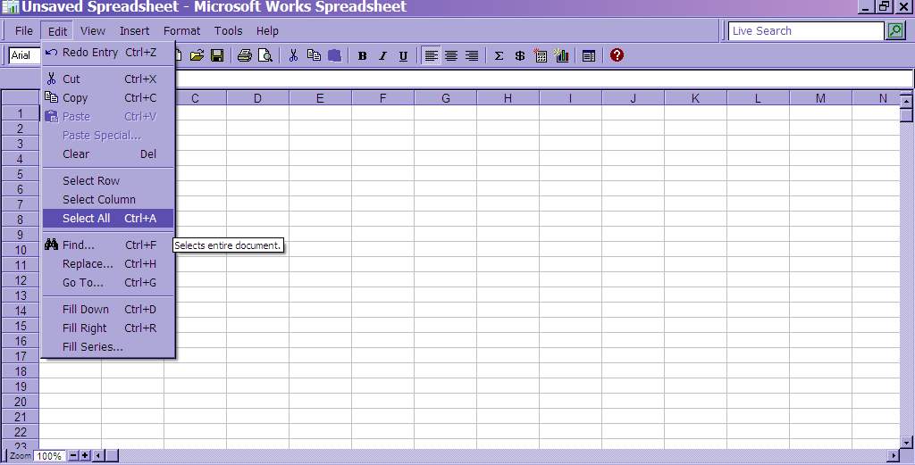915x465 pixels.
Task: Select row 5 header
Action: (20, 174)
